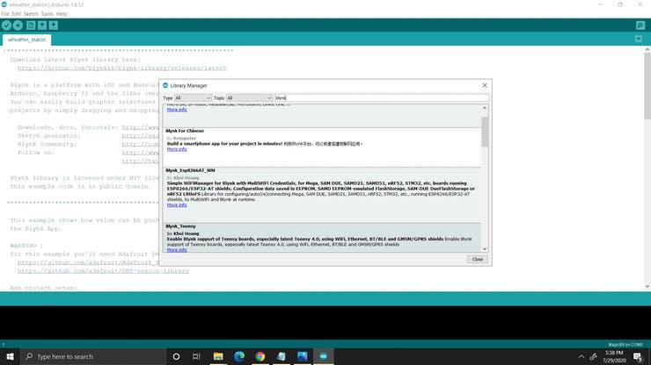Launch Microsoft Edge from the taskbar
651x365 pixels.
click(x=239, y=356)
